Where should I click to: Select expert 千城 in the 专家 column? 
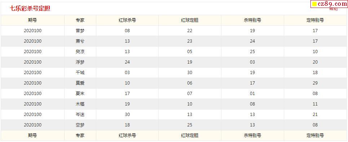pos(80,73)
